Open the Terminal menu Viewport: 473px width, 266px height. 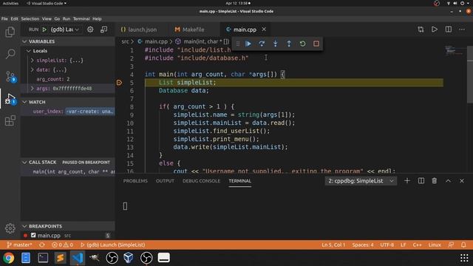point(81,18)
